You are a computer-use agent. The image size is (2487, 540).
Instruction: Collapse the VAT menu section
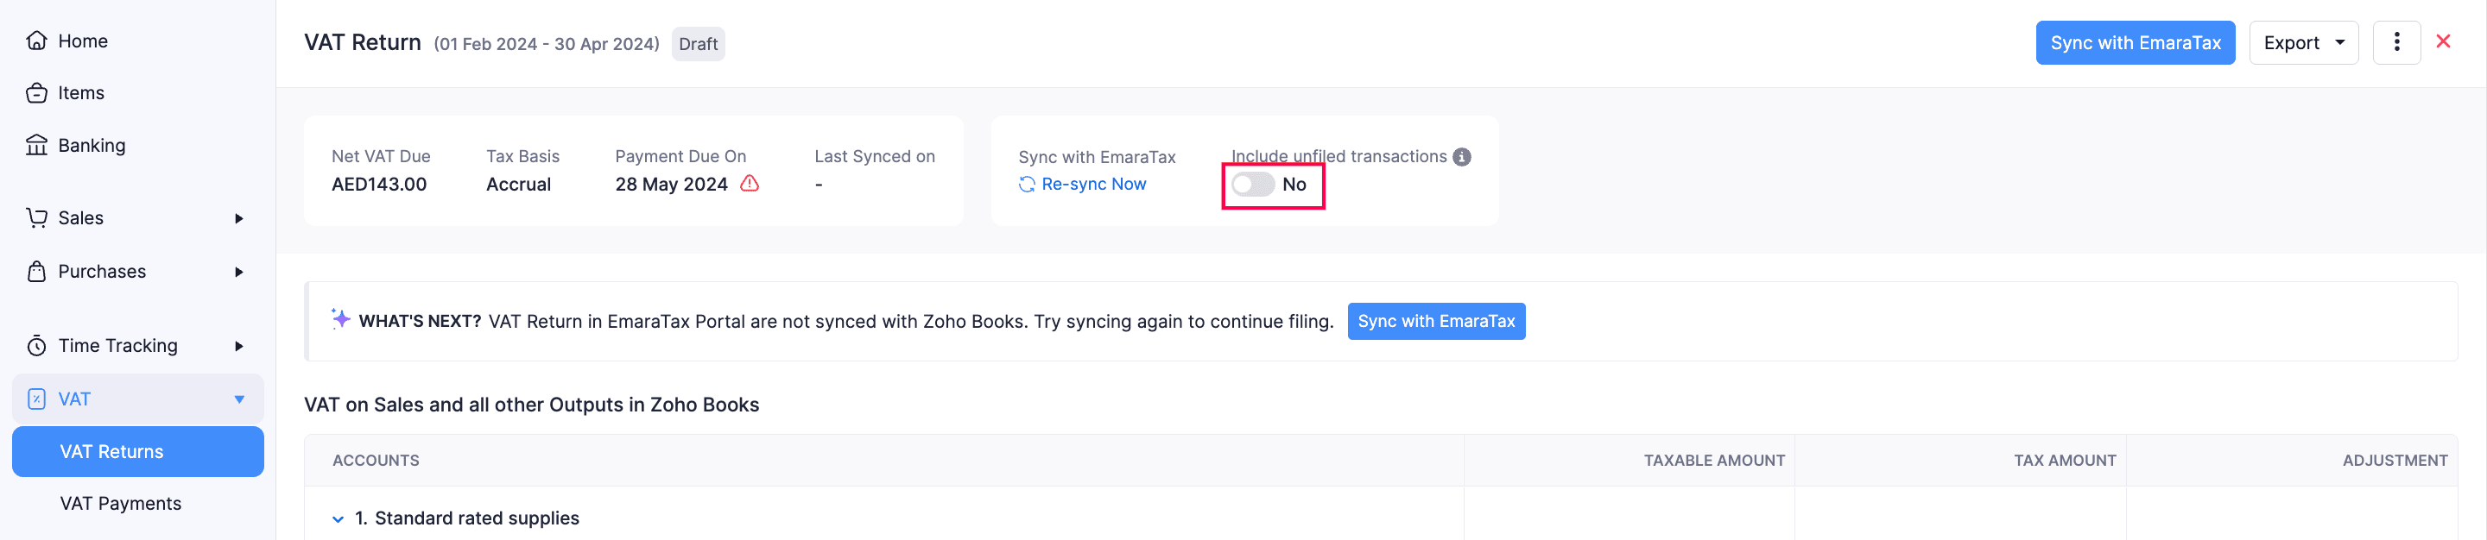coord(238,399)
